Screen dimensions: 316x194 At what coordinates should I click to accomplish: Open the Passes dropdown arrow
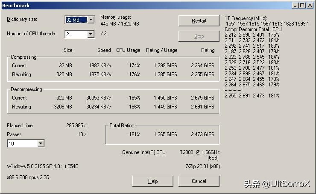[x=41, y=144]
